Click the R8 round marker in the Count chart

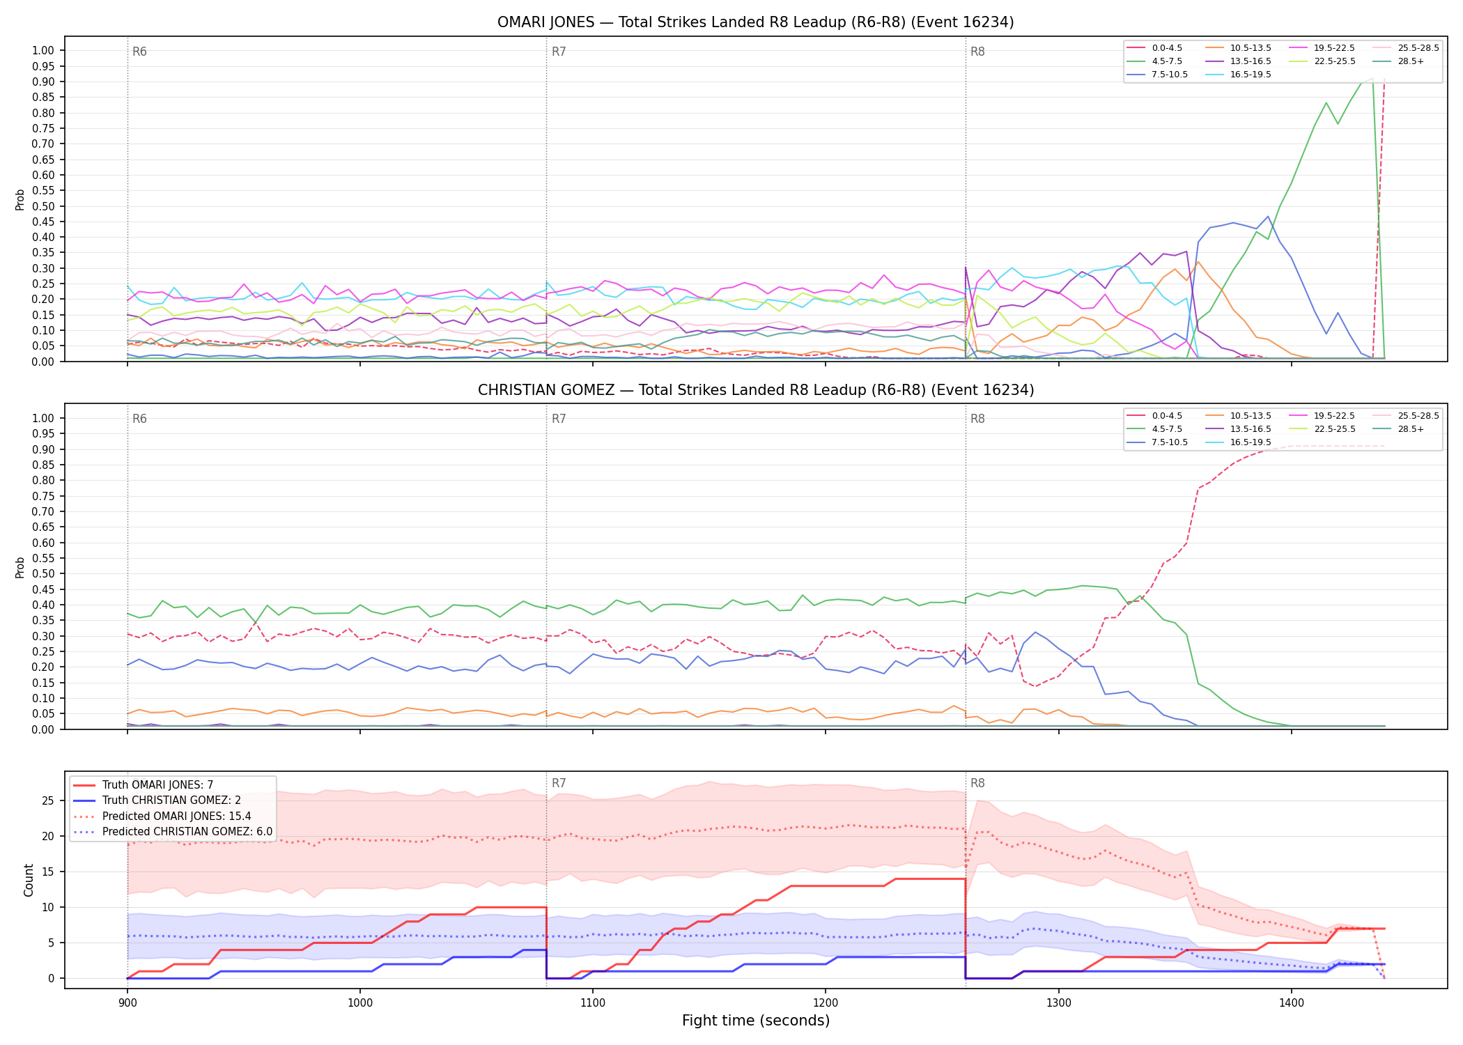tap(977, 783)
